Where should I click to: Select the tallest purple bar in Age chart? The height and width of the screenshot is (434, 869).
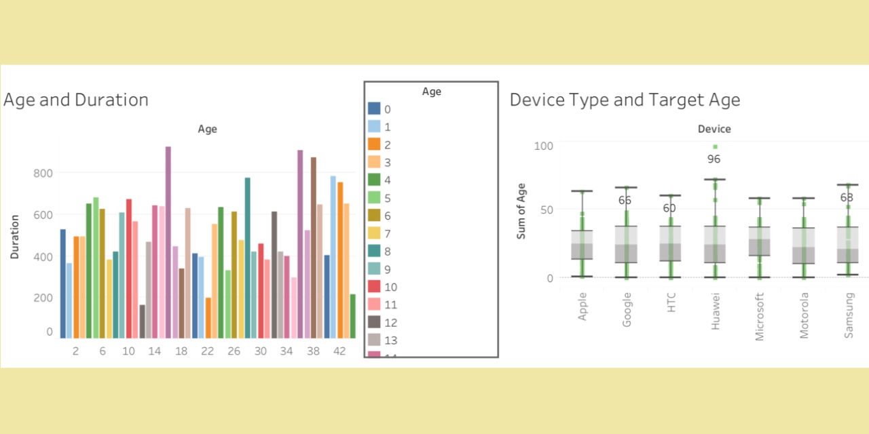(168, 237)
